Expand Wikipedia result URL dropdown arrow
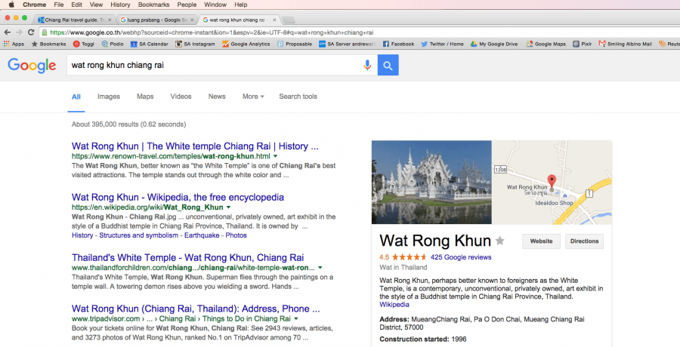 click(228, 207)
